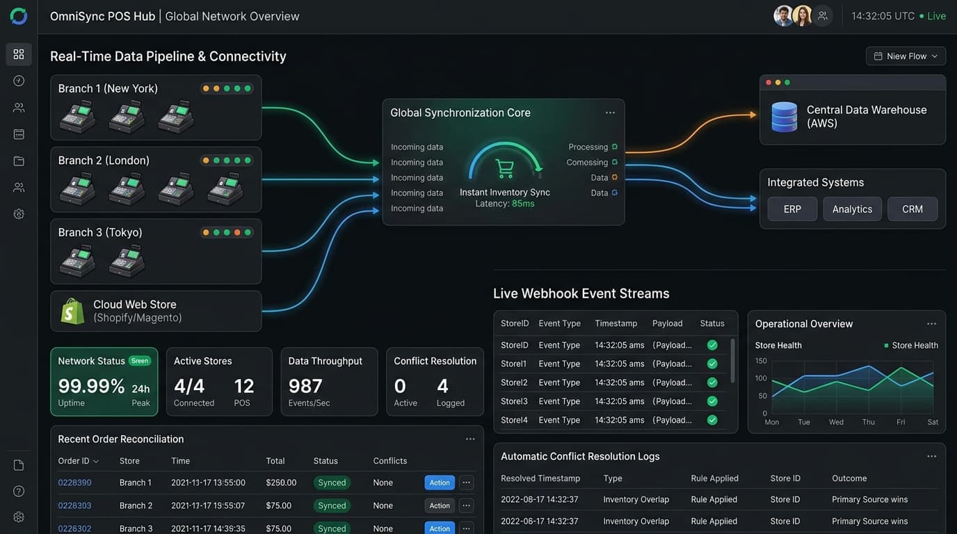The width and height of the screenshot is (957, 534).
Task: Click the male user avatar in header
Action: point(784,16)
